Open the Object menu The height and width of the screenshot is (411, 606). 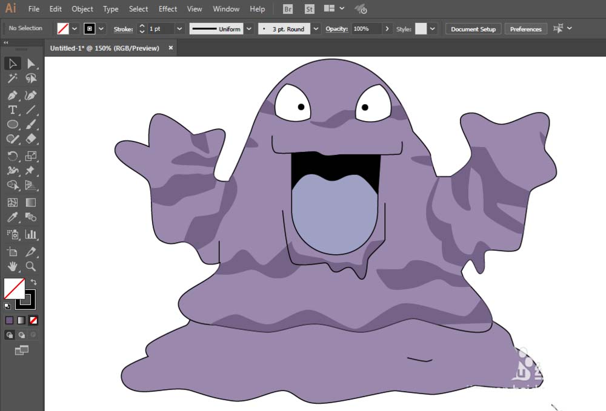(82, 9)
